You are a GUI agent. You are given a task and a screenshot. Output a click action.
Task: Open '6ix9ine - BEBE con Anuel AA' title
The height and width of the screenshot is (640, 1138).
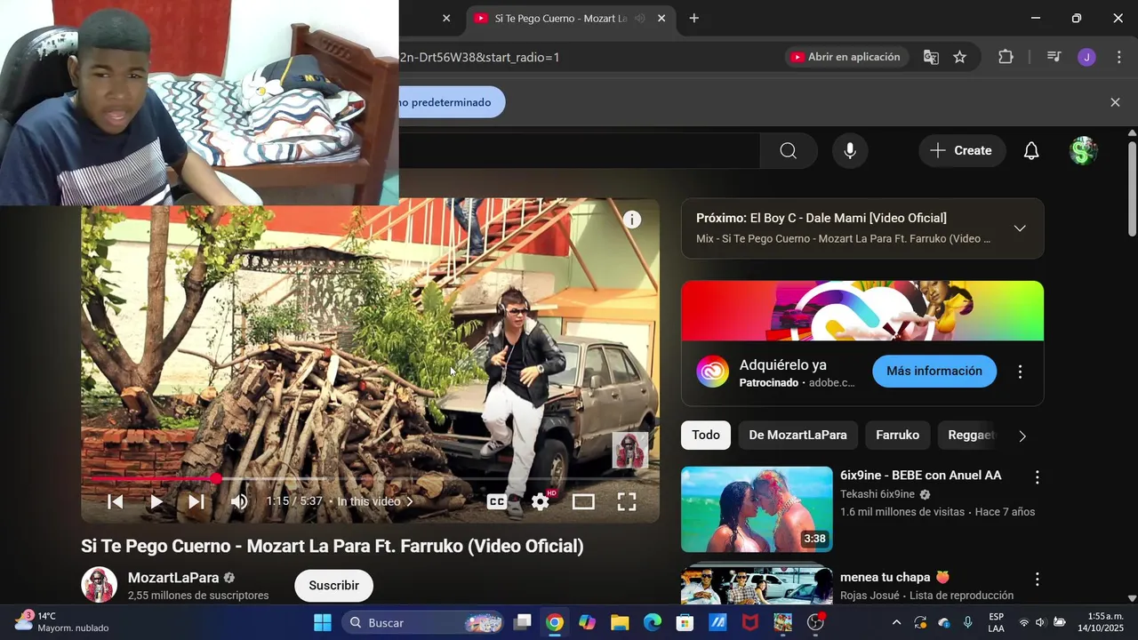click(920, 476)
